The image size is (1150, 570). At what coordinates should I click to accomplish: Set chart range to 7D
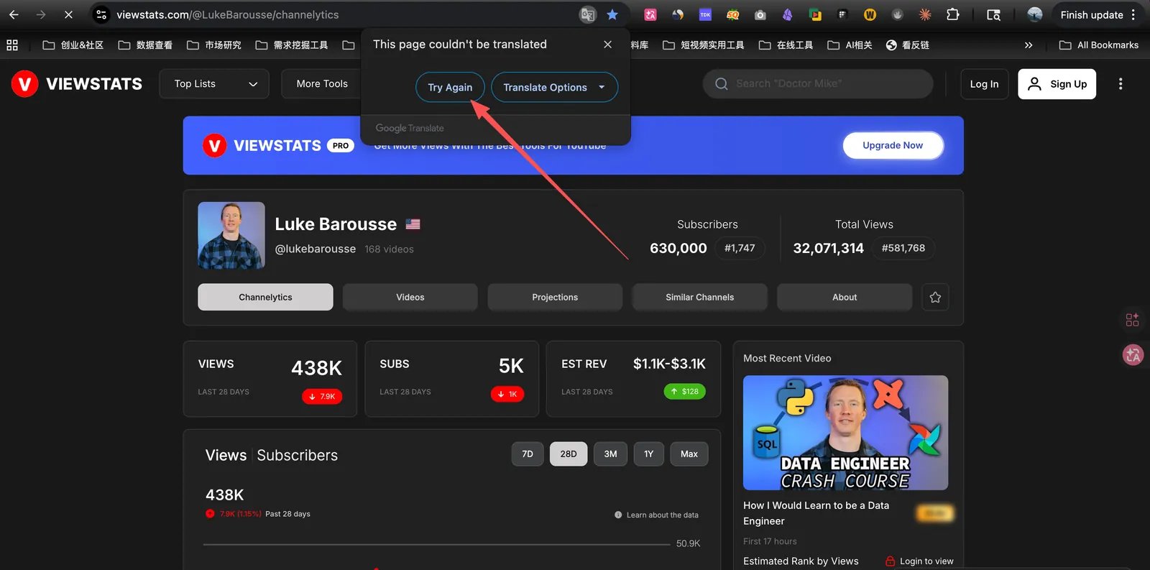pyautogui.click(x=528, y=454)
